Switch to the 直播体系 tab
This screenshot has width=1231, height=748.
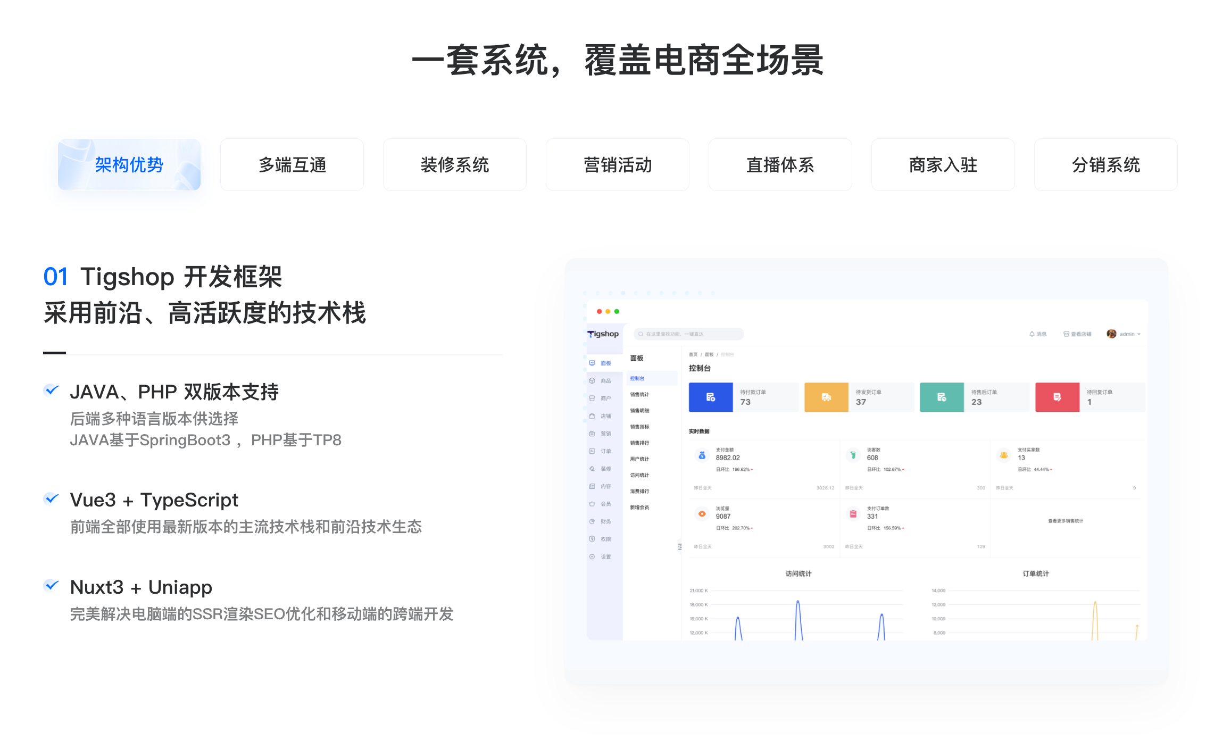tap(780, 165)
